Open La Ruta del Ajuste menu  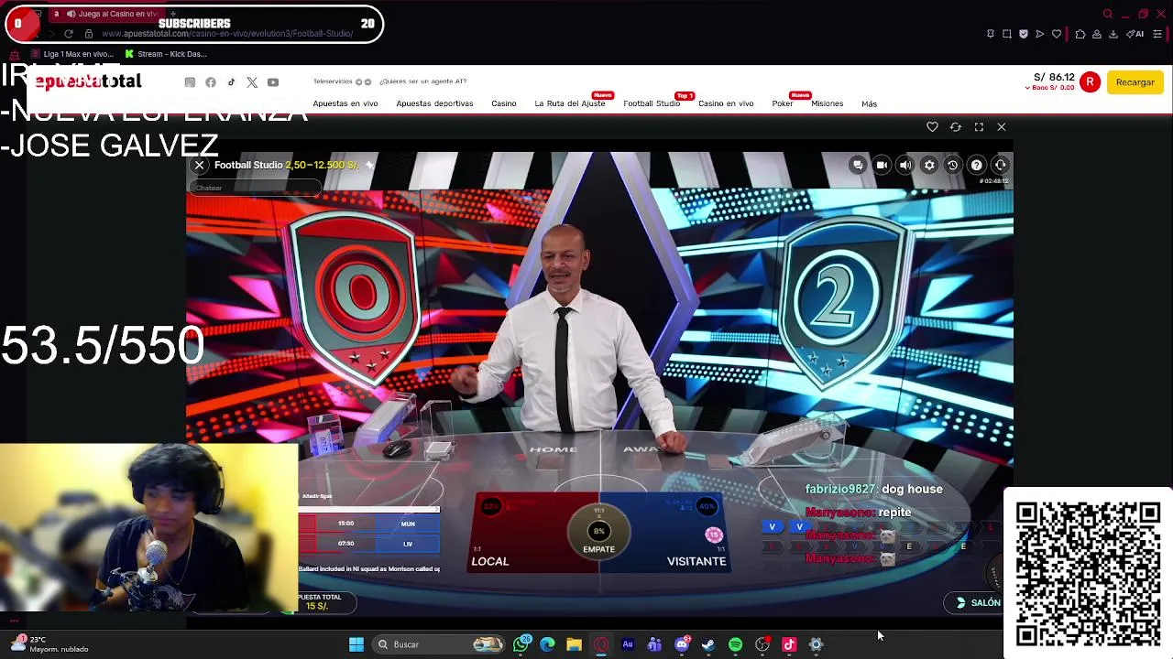tap(570, 103)
